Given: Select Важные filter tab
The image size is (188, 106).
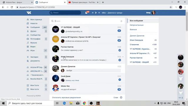Looking at the screenshot, I should pos(143,29).
